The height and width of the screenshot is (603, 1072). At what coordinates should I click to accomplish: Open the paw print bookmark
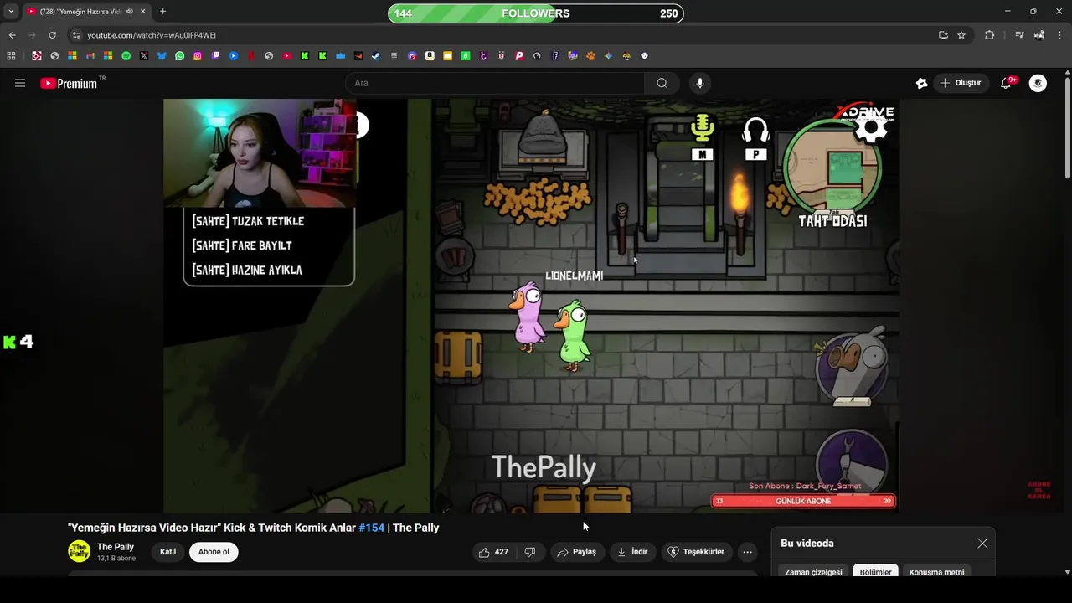[x=590, y=56]
